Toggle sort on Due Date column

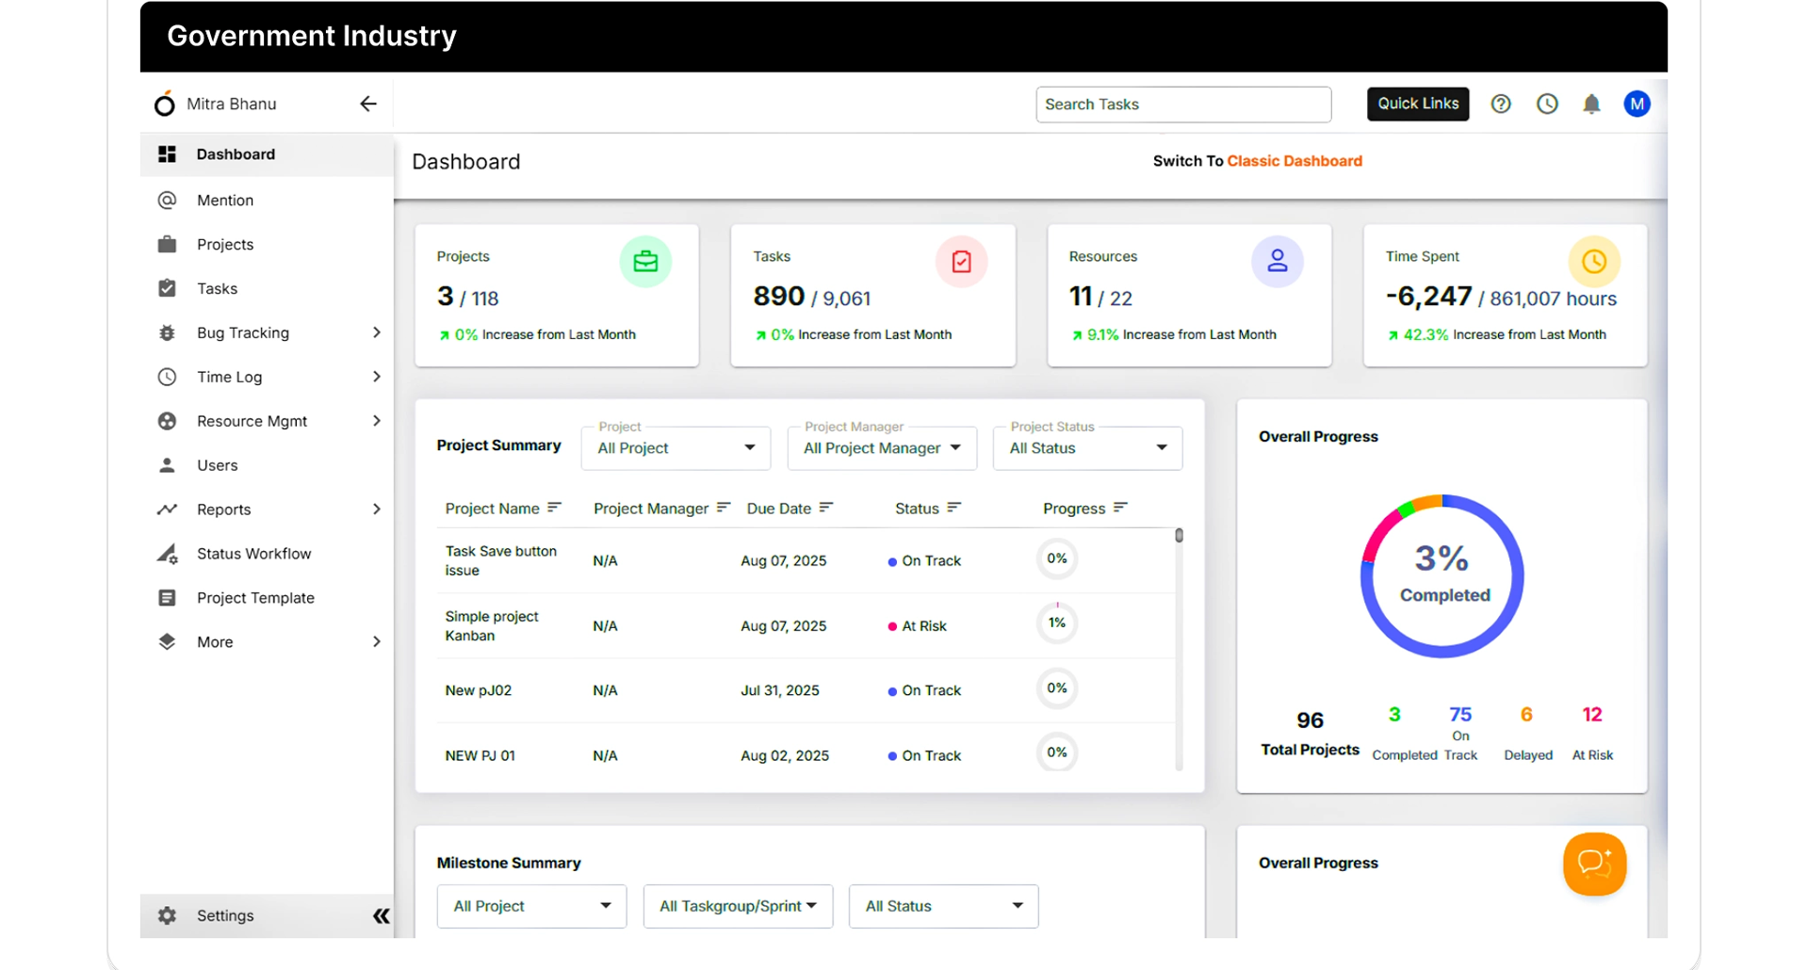(826, 508)
